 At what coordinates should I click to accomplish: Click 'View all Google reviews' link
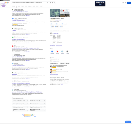pyautogui.click(x=54, y=75)
